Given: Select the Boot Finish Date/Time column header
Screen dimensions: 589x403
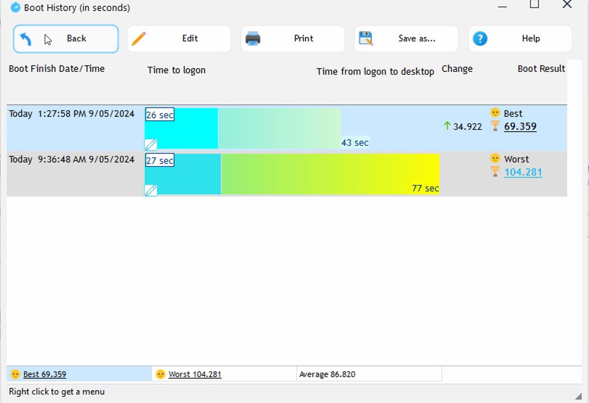Looking at the screenshot, I should coord(56,69).
